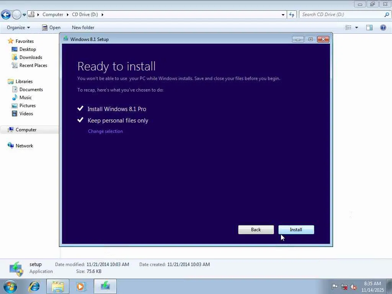Click the 8:35 AM taskbar clock
Image resolution: width=392 pixels, height=294 pixels.
(x=372, y=284)
